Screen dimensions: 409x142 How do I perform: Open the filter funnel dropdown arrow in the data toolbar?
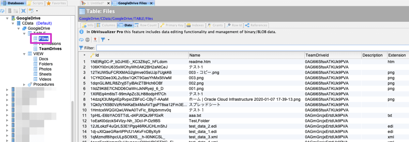tap(108, 40)
